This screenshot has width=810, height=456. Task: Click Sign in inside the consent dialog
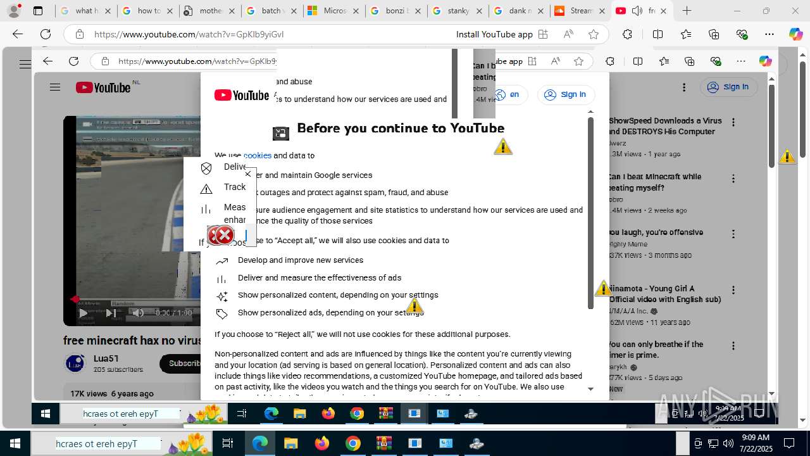[x=566, y=94]
